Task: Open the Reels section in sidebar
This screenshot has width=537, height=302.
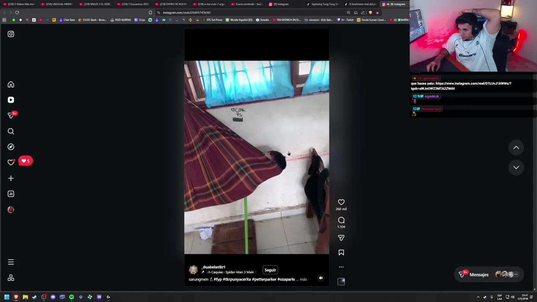Action: pos(11,100)
